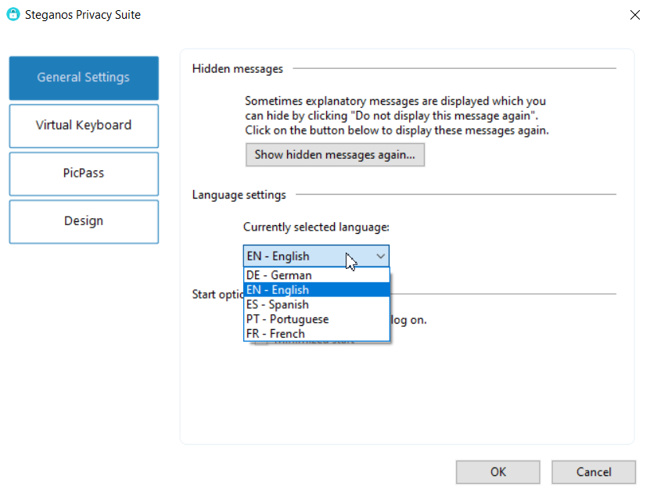Image resolution: width=650 pixels, height=498 pixels.
Task: Choose FR - French from list
Action: coord(317,334)
